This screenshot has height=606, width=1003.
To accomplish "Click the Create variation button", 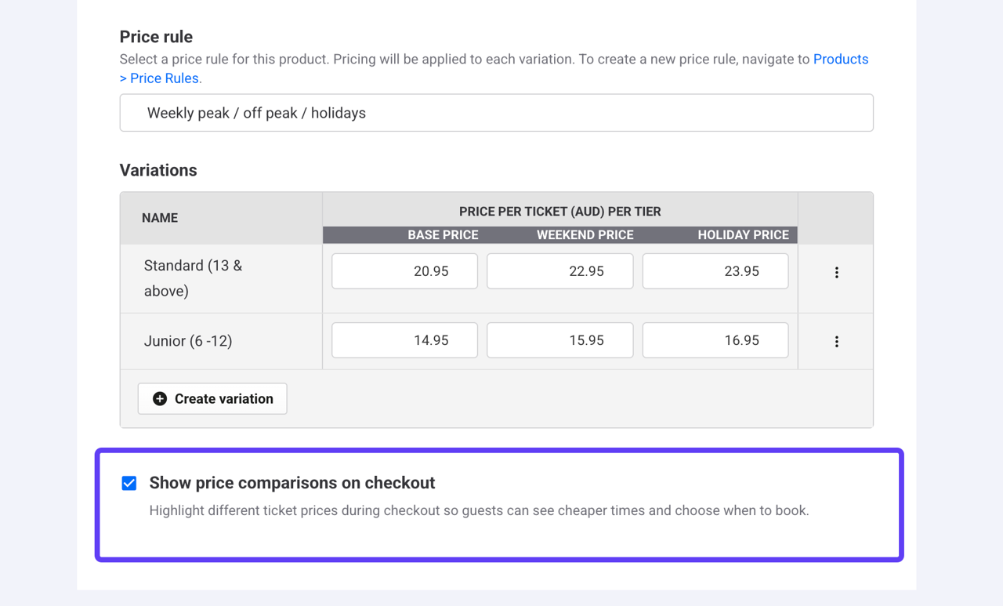I will (x=212, y=398).
